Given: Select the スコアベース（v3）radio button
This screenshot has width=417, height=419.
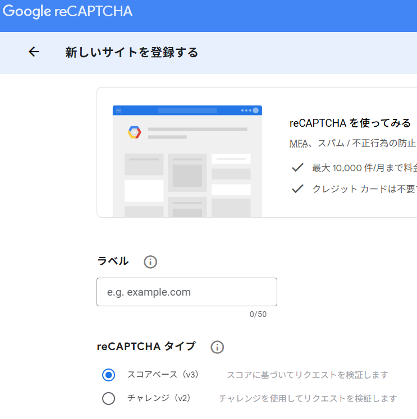Looking at the screenshot, I should tap(109, 375).
